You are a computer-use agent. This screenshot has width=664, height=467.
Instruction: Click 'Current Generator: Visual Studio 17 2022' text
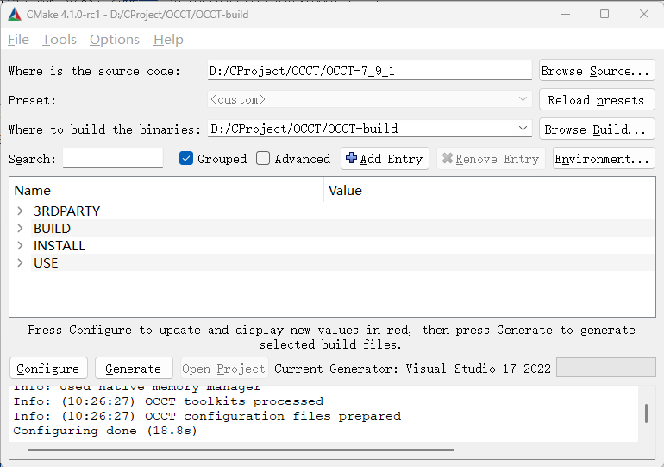412,369
